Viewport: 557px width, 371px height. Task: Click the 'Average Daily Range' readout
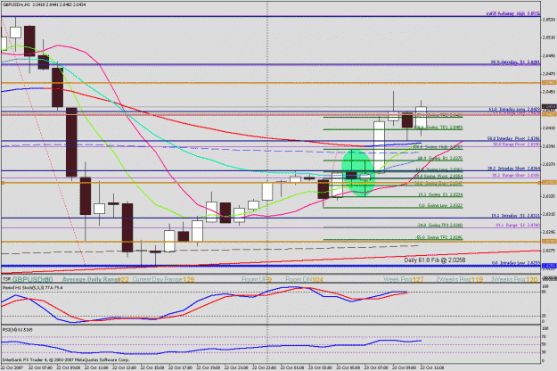coord(95,280)
